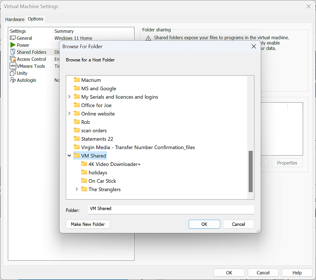Switch to the Hardware tab

tap(15, 19)
